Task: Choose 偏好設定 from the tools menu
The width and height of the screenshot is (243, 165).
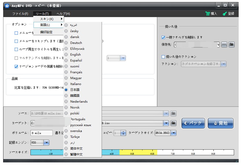Action: coord(49,32)
